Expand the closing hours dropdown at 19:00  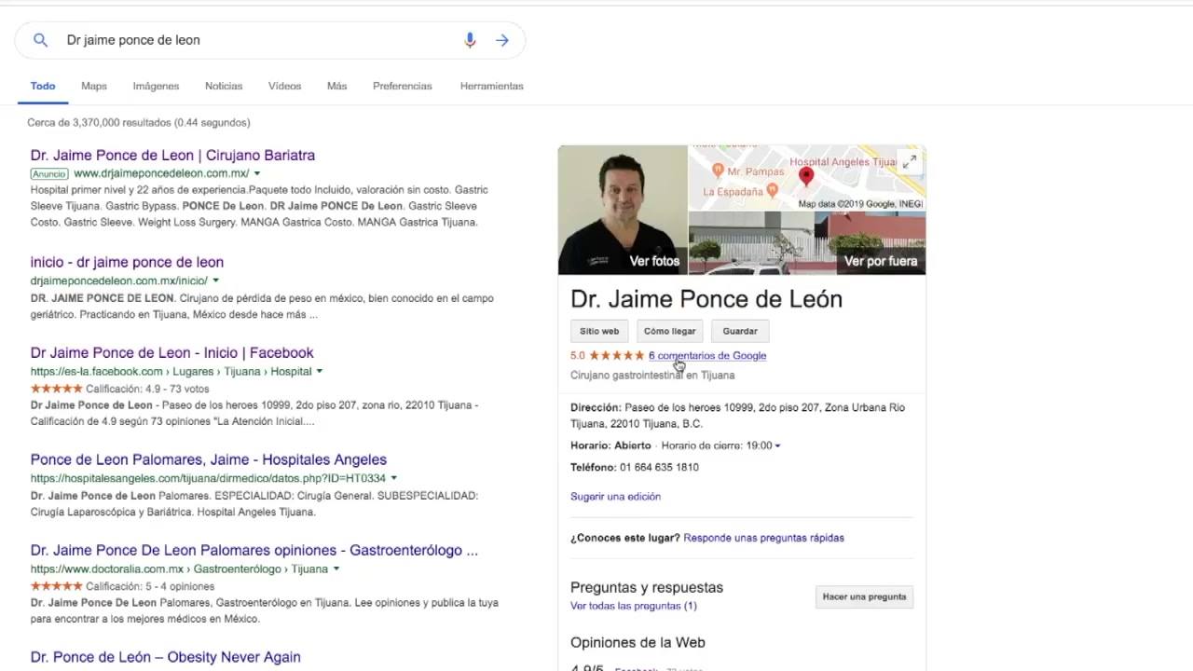(x=777, y=445)
